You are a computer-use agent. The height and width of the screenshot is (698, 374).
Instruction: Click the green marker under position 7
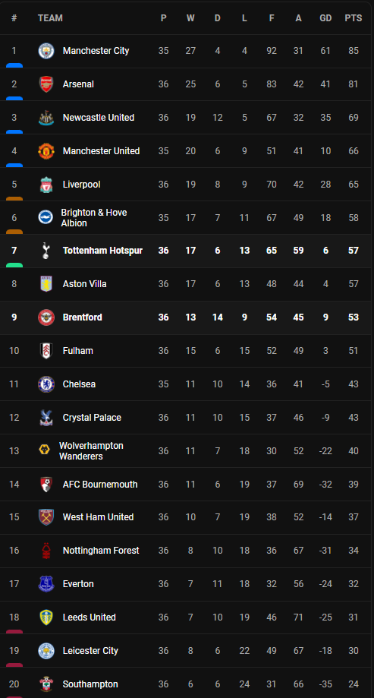(14, 265)
